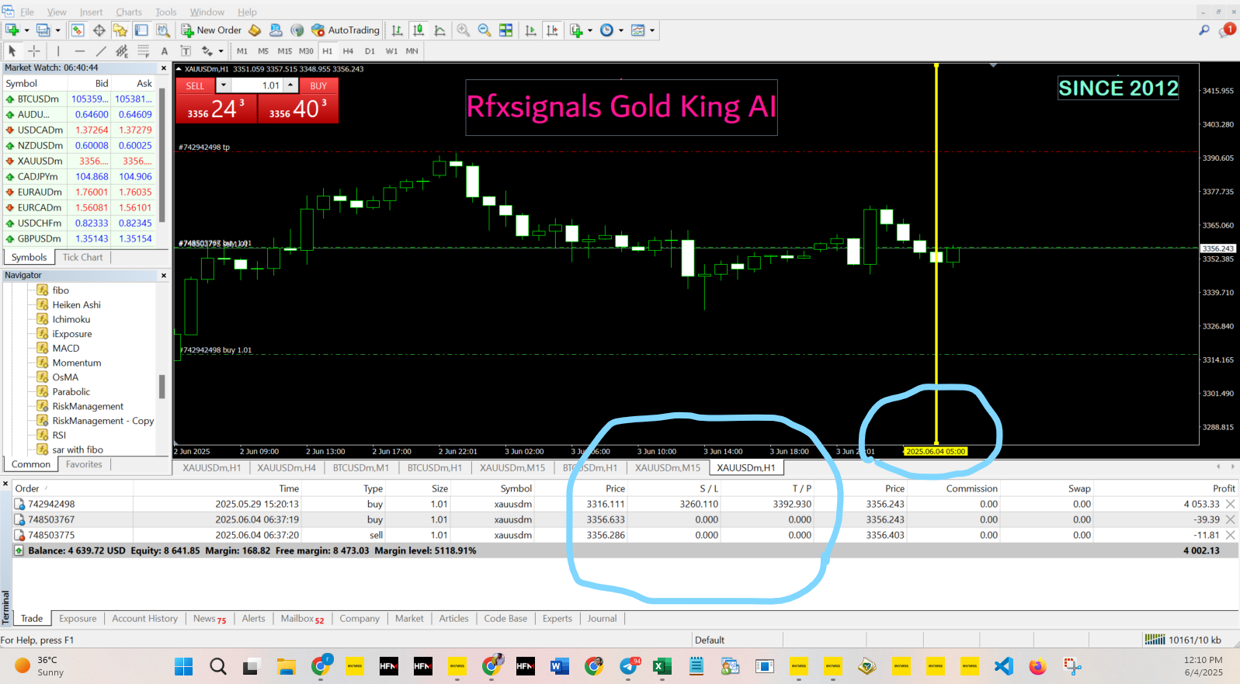Click the Market Watch vertical scrollbar
Screen dimensions: 1240x684
coord(162,155)
